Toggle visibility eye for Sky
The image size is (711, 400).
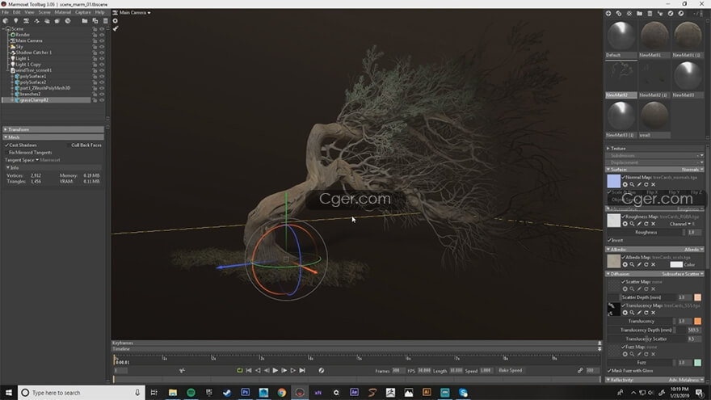pyautogui.click(x=102, y=47)
